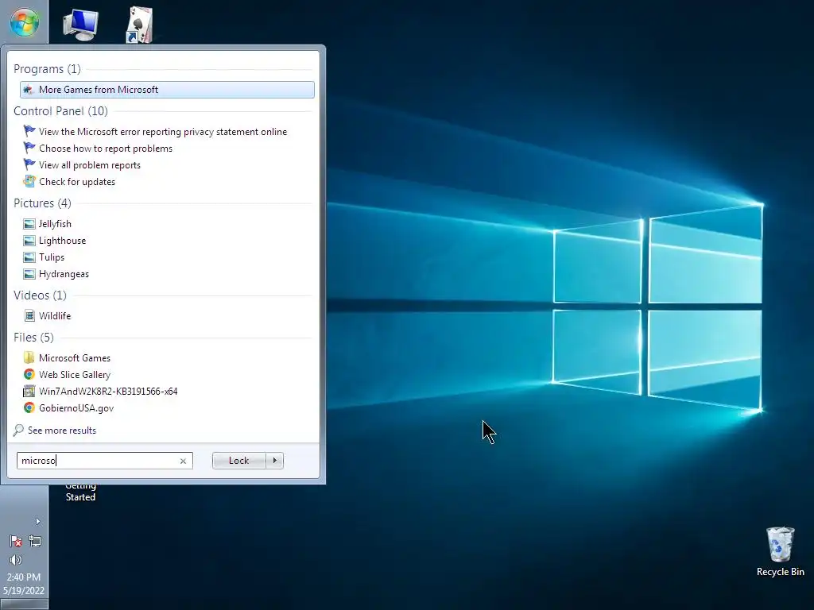Screen dimensions: 814x610
Task: Click the Jellyfish image file icon
Action: (29, 223)
